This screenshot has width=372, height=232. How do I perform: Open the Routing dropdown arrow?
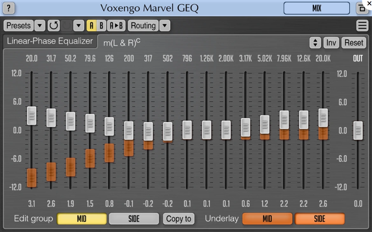pyautogui.click(x=165, y=25)
